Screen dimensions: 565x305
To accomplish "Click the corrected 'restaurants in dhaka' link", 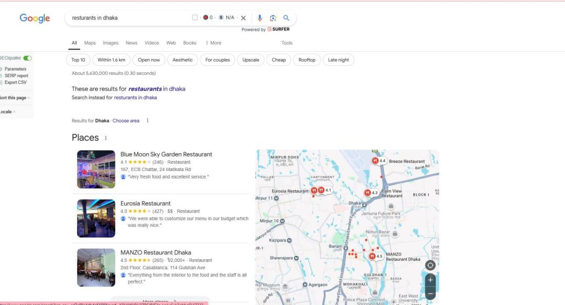I will tap(157, 89).
